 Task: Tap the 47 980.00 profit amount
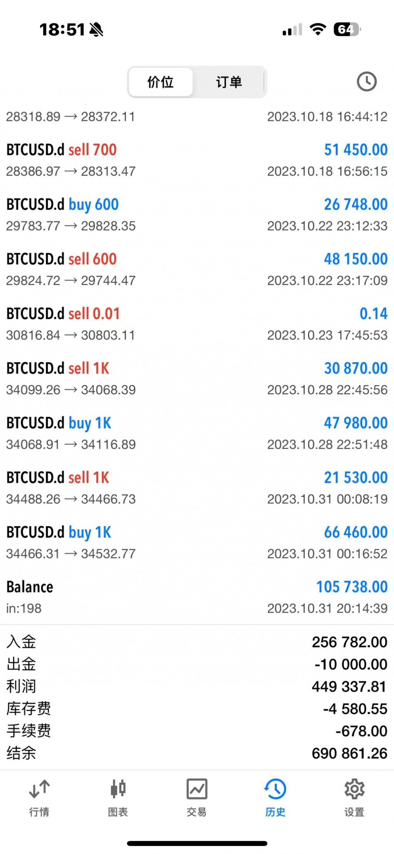[x=355, y=423]
